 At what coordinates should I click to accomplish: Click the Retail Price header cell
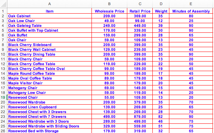pos(140,11)
